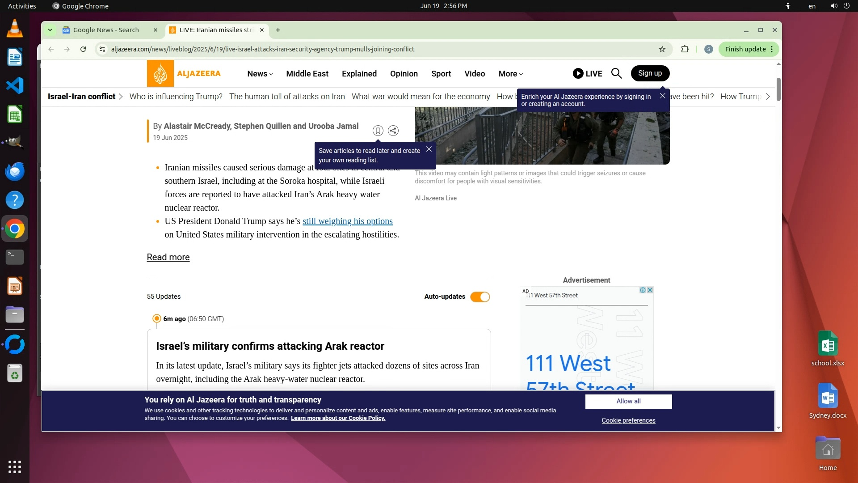This screenshot has height=483, width=858.
Task: Toggle the Auto-updates switch off
Action: (480, 297)
